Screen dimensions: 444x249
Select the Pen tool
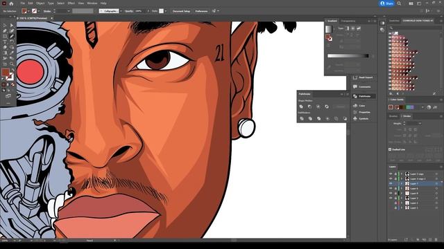(5, 30)
